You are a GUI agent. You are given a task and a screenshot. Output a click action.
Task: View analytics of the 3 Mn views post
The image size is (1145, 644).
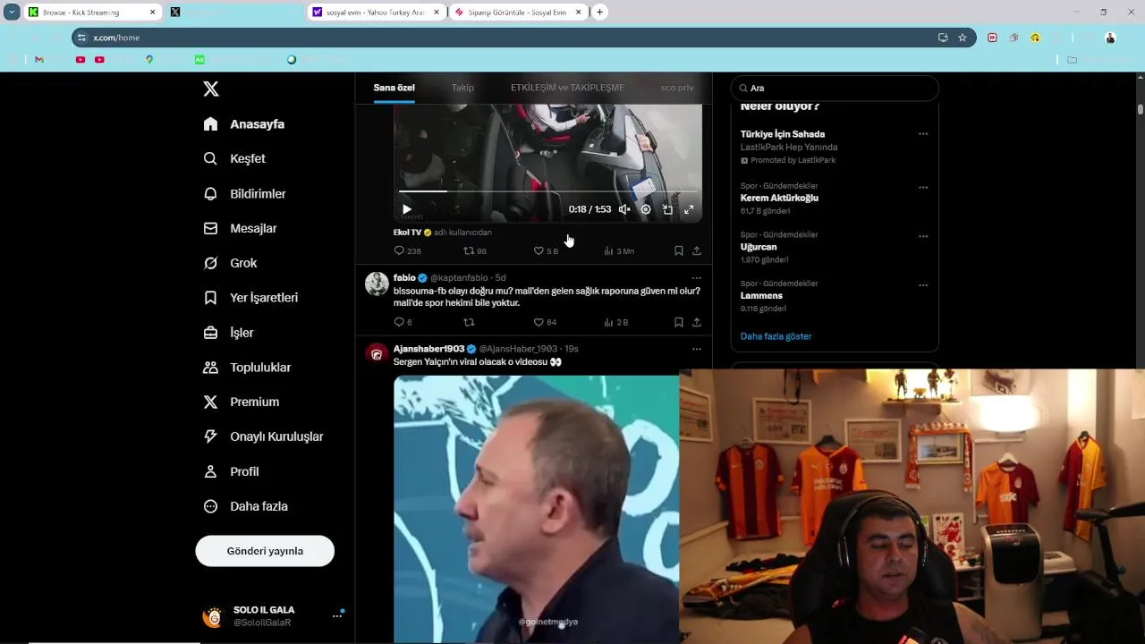(x=619, y=251)
